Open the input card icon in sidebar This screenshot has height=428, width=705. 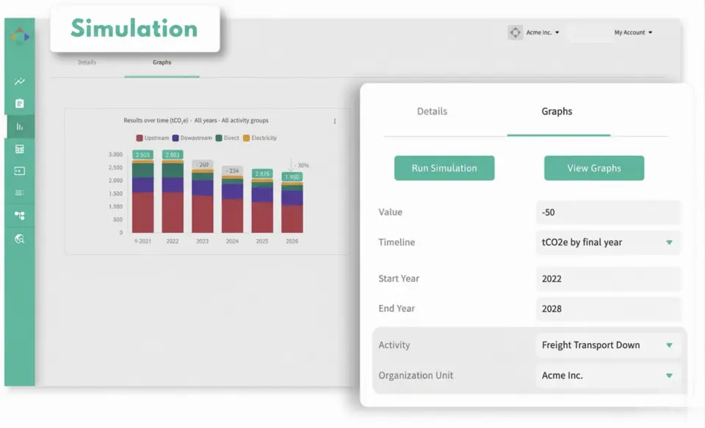[x=19, y=171]
